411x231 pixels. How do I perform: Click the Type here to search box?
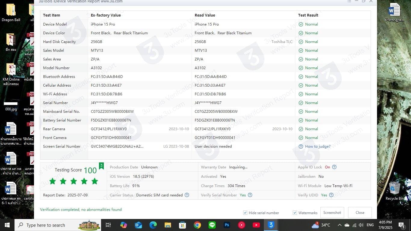[x=57, y=225]
